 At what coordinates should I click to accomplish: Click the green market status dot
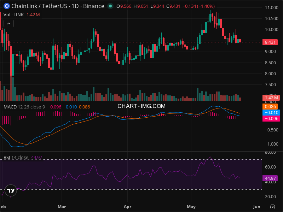click(110, 6)
